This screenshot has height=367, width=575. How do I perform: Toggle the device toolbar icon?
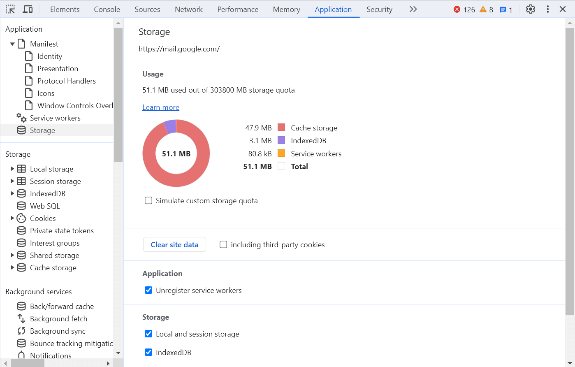click(28, 9)
